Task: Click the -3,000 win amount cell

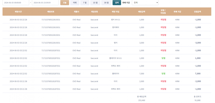Action: (198, 43)
